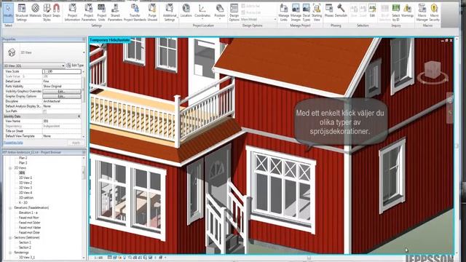Viewport: 466px width, 262px height.
Task: Click Transfer Project Standards
Action: click(x=135, y=13)
